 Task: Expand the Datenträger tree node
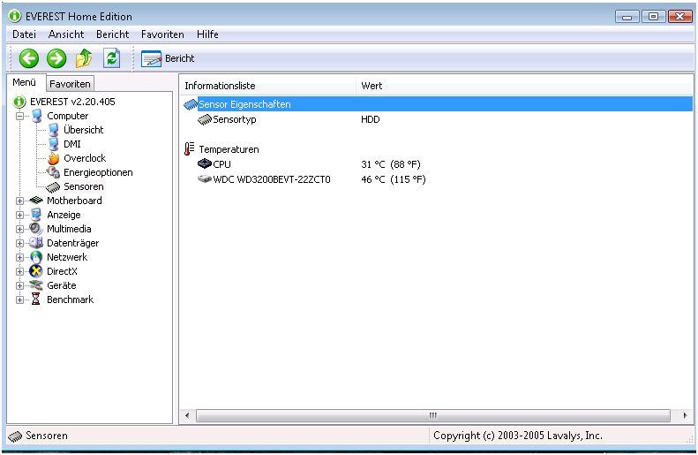click(19, 243)
